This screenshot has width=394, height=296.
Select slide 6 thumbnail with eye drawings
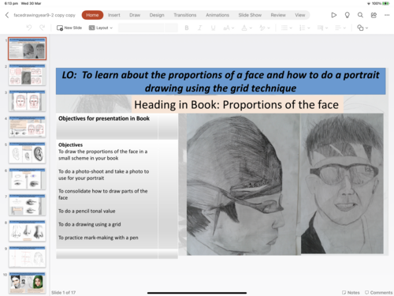pos(28,179)
